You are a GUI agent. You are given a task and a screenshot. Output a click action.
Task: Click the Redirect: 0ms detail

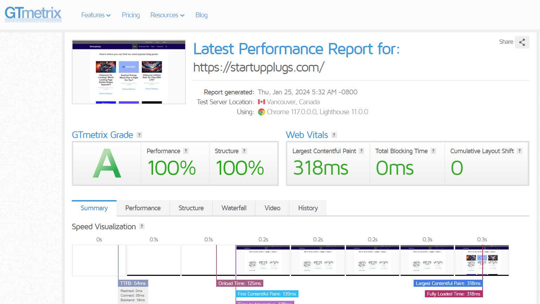(x=131, y=291)
